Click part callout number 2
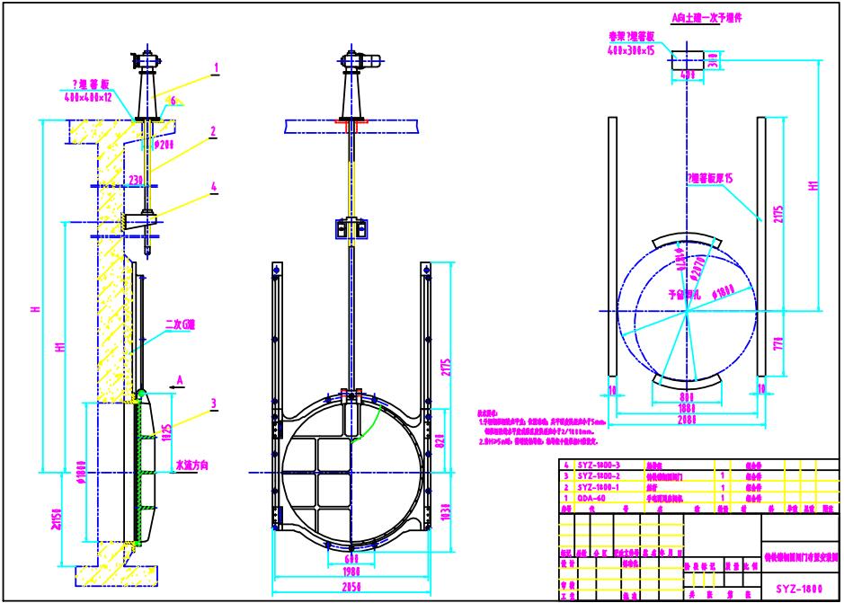The width and height of the screenshot is (844, 603). pyautogui.click(x=213, y=131)
